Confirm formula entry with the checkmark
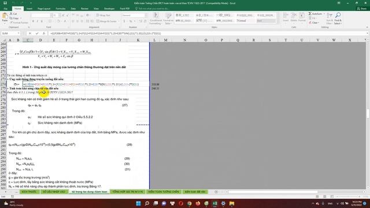This screenshot has height=208, width=370. click(37, 34)
